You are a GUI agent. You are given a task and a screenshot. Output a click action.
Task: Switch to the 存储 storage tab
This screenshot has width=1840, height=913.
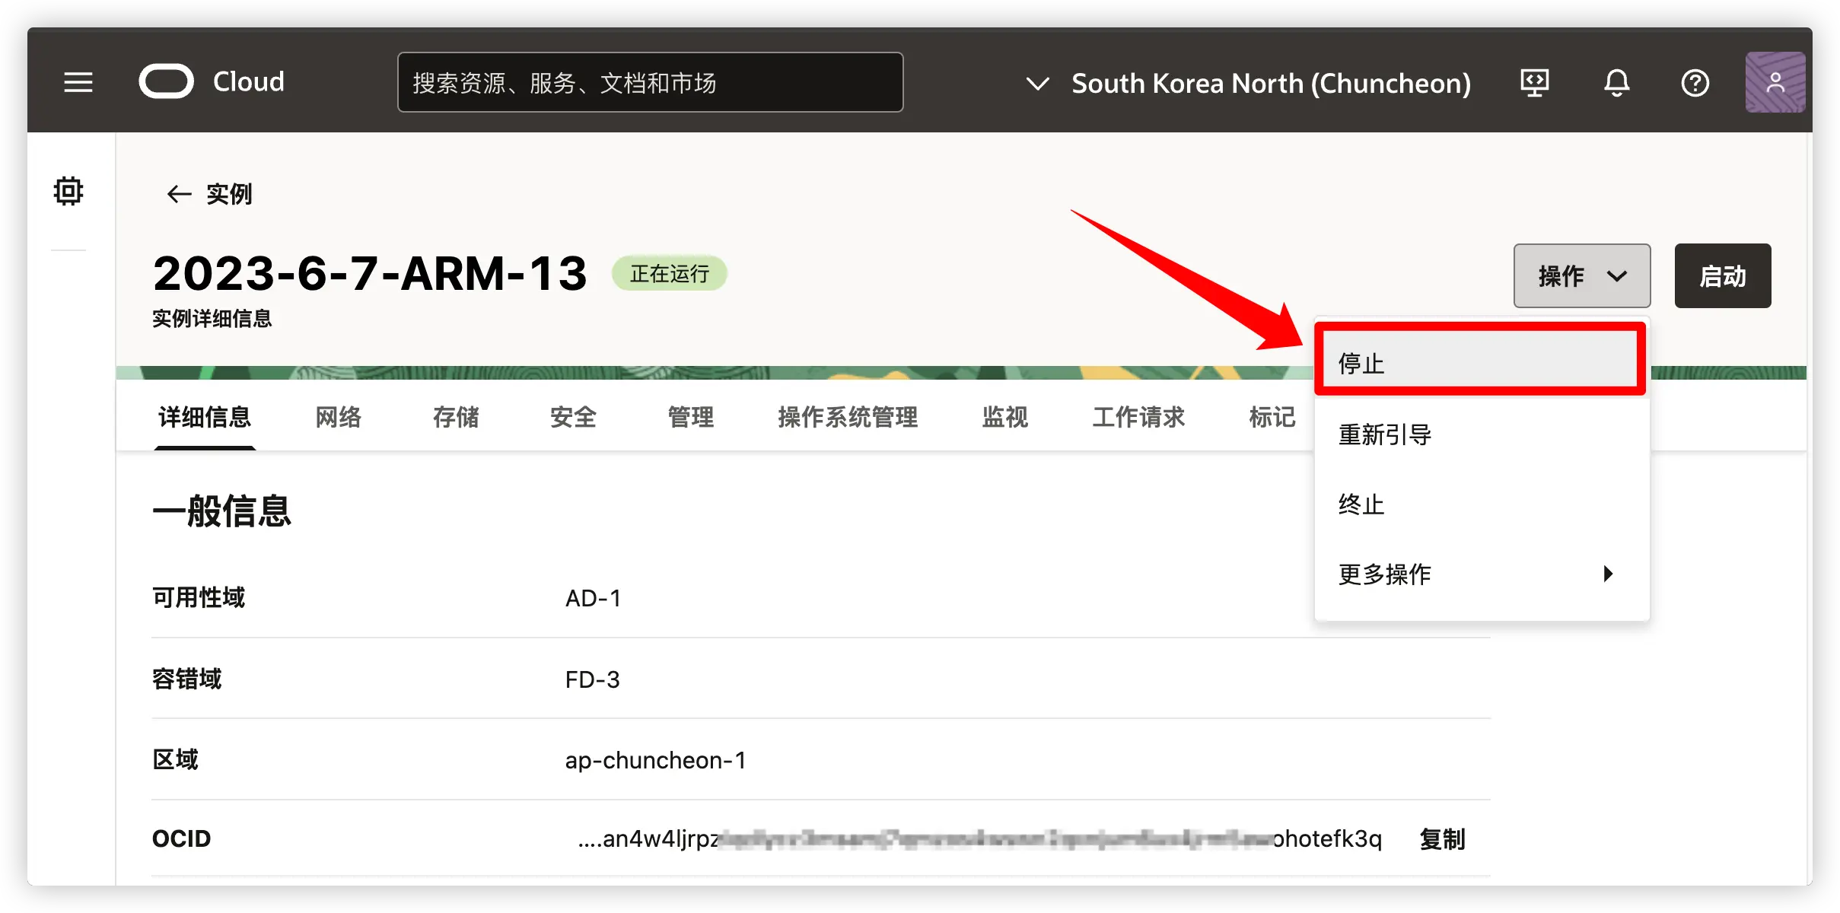coord(456,418)
